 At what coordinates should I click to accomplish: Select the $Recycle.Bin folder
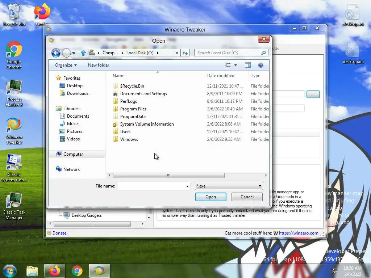click(x=129, y=86)
